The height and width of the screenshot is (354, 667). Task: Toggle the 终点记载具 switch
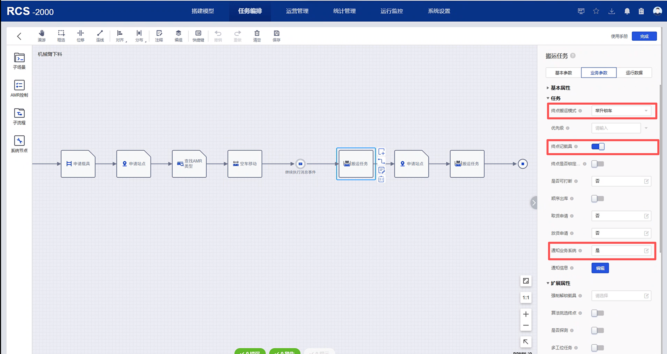[x=598, y=147]
